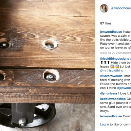The width and height of the screenshot is (131, 131).
Task: Click the Log in link
Action: coord(104,124)
